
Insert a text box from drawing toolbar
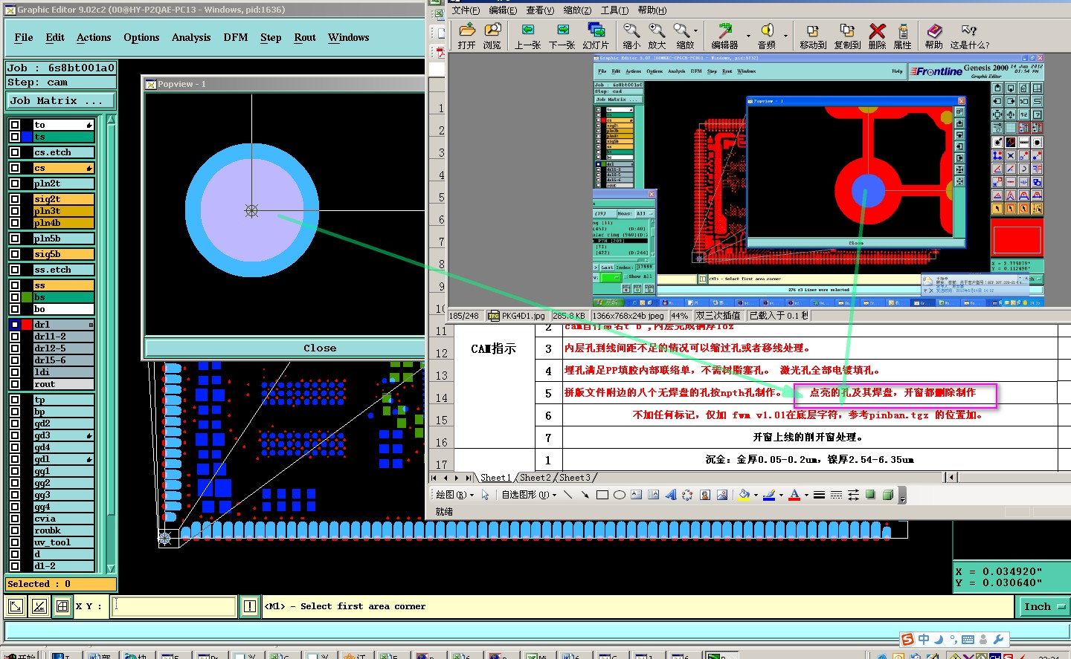click(637, 495)
